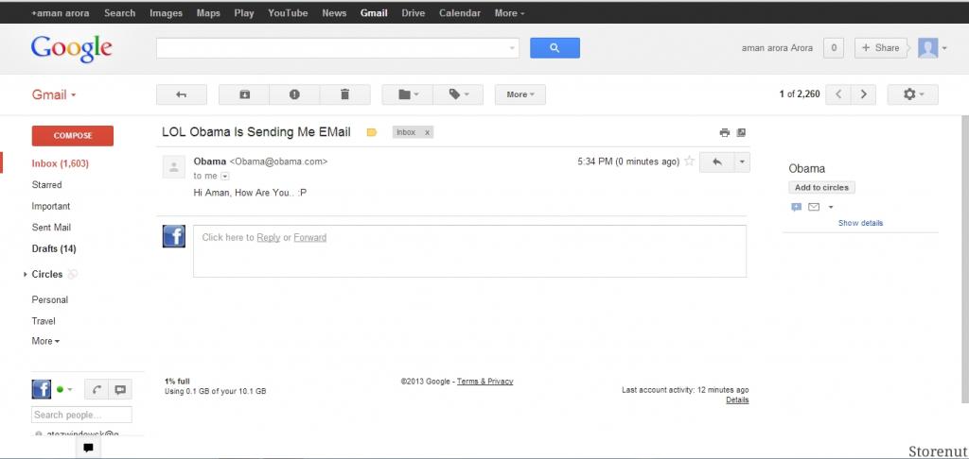Click sender avatar of Obama
This screenshot has width=969, height=459.
pyautogui.click(x=174, y=166)
